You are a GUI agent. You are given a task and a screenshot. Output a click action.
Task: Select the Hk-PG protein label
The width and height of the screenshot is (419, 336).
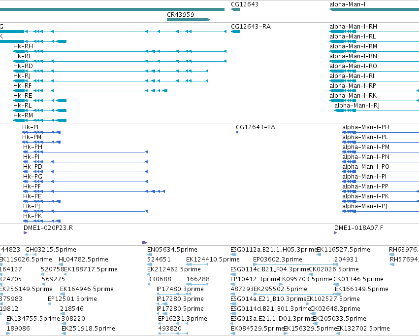coord(32,177)
